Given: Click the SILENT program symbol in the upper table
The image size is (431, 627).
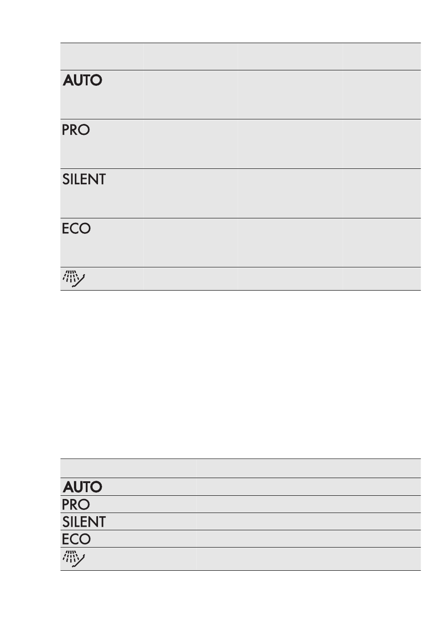Looking at the screenshot, I should 84,179.
